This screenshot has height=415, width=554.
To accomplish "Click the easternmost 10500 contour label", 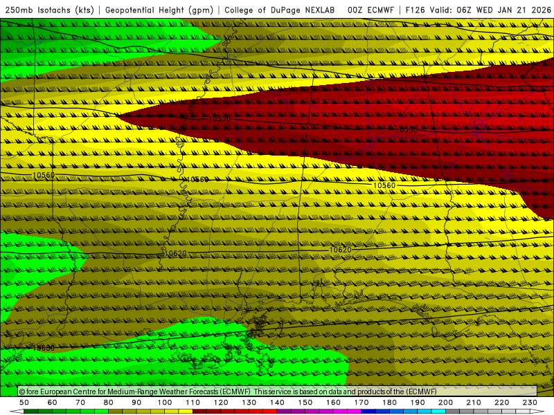I will [406, 130].
